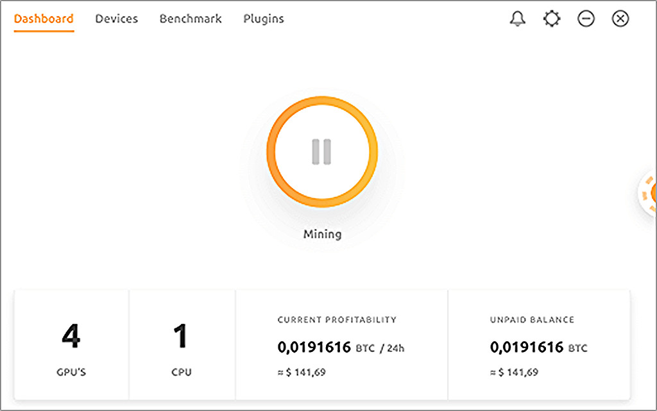
Task: Close the miner application
Action: coord(620,19)
